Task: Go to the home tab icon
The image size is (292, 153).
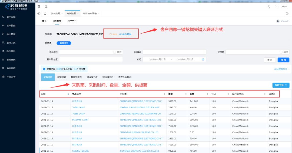Action: [x=45, y=14]
